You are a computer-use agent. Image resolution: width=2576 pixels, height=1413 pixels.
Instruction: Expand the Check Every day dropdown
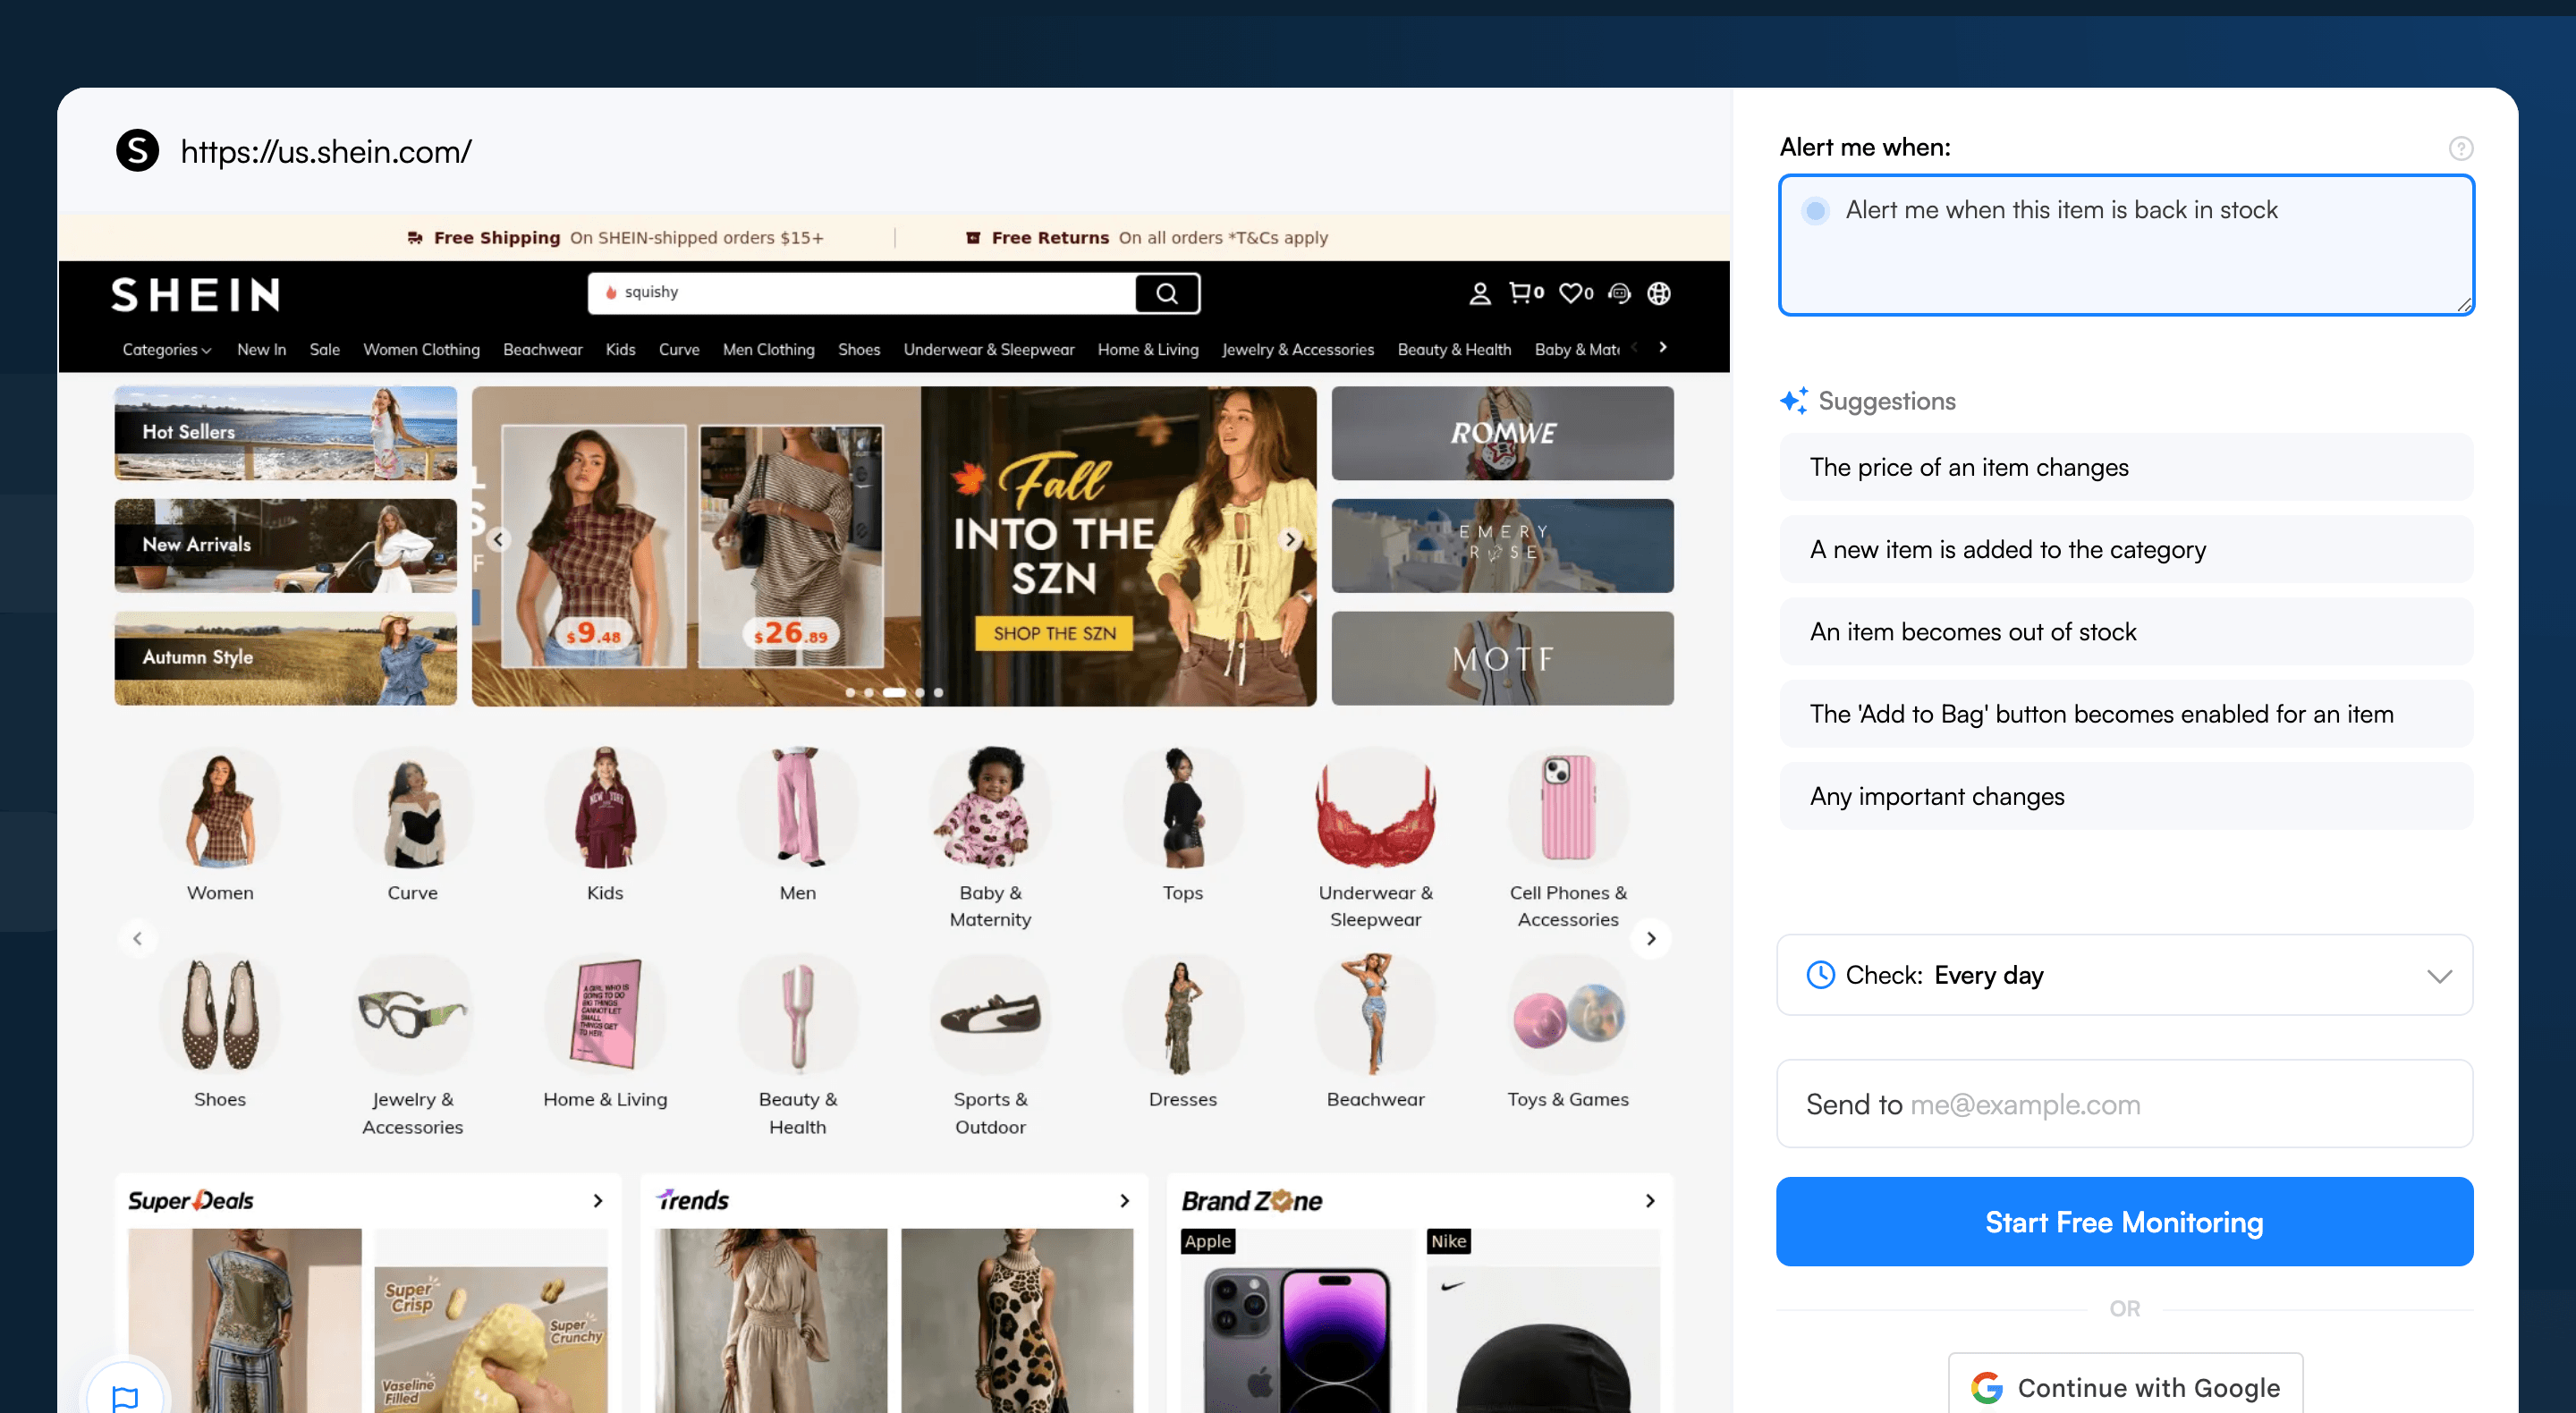(2124, 975)
